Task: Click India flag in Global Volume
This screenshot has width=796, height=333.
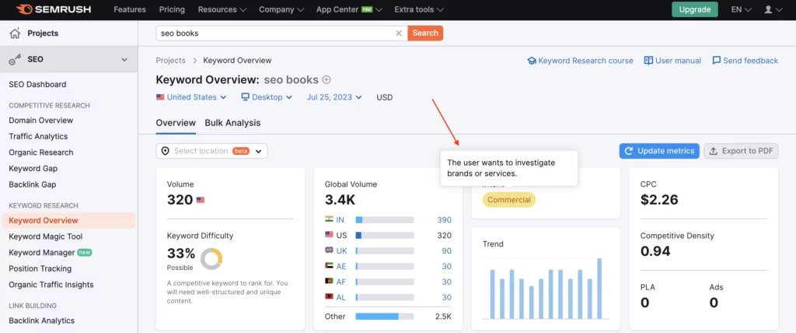Action: (x=329, y=219)
